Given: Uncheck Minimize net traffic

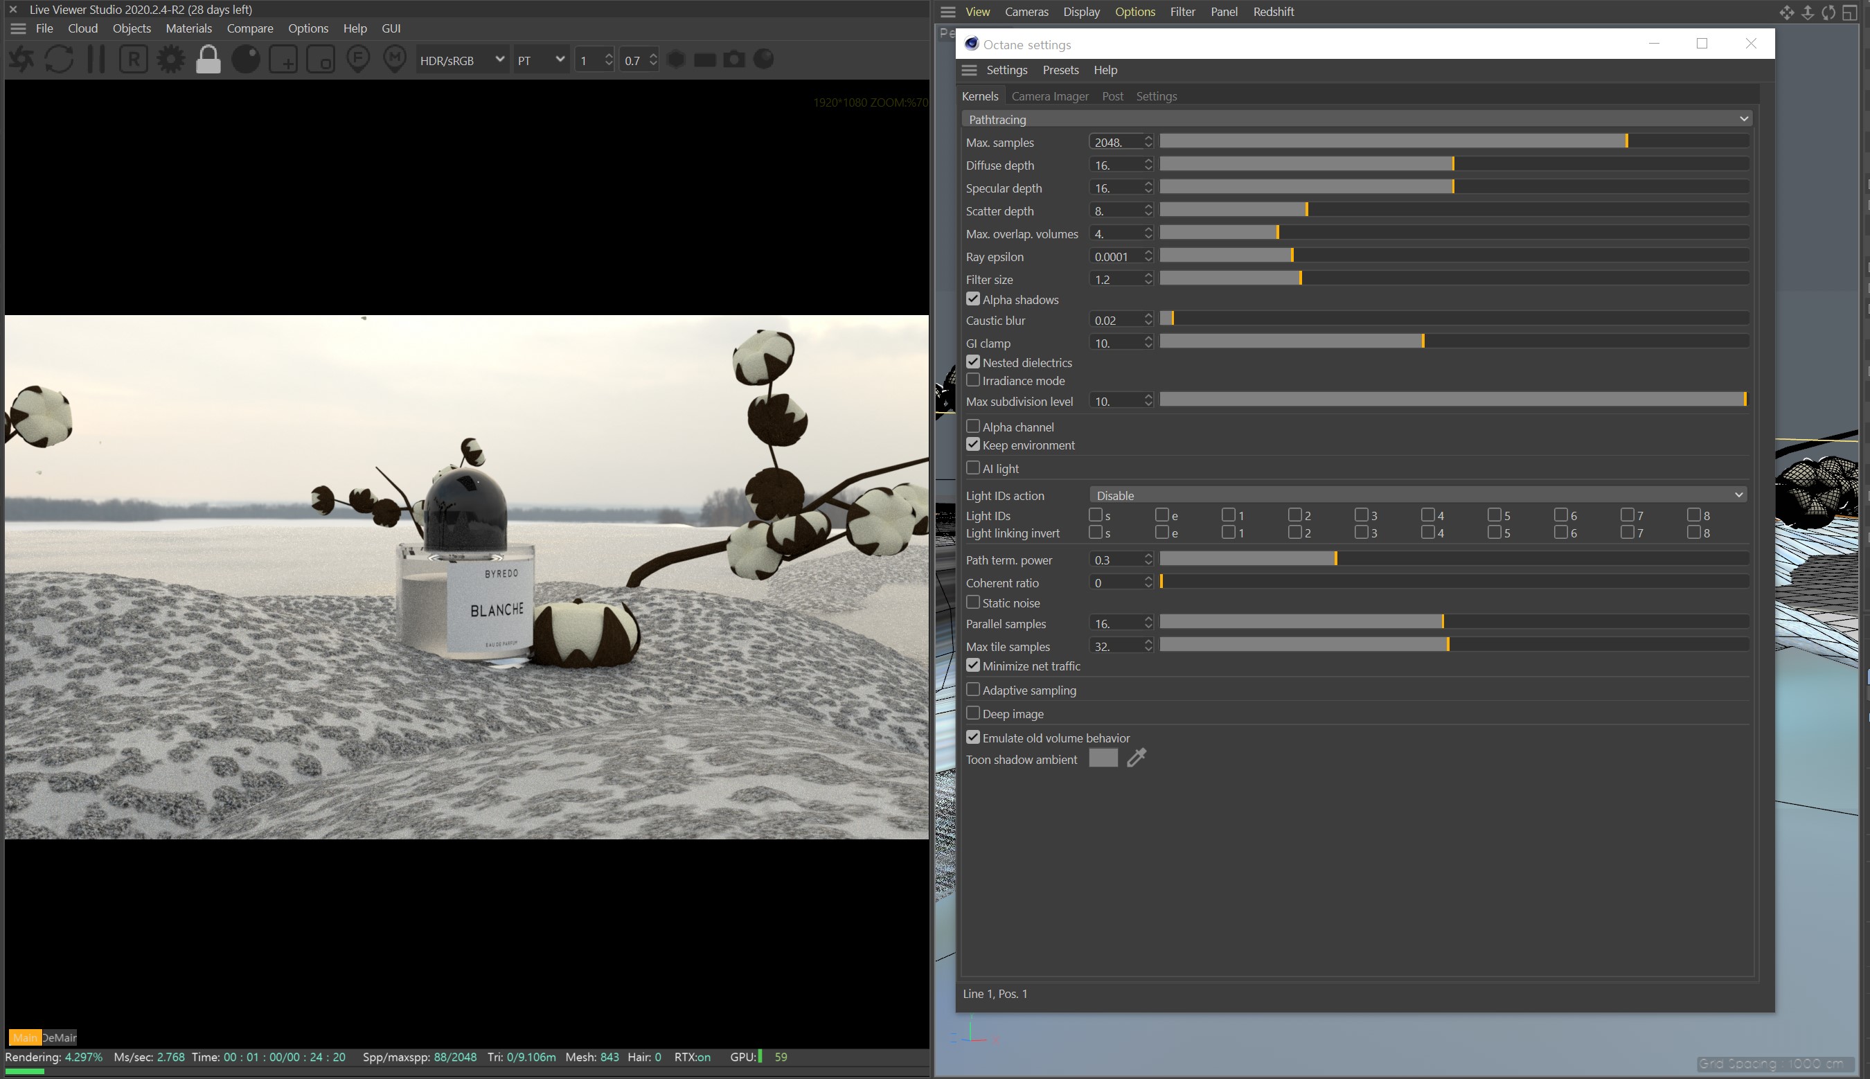Looking at the screenshot, I should pyautogui.click(x=973, y=666).
